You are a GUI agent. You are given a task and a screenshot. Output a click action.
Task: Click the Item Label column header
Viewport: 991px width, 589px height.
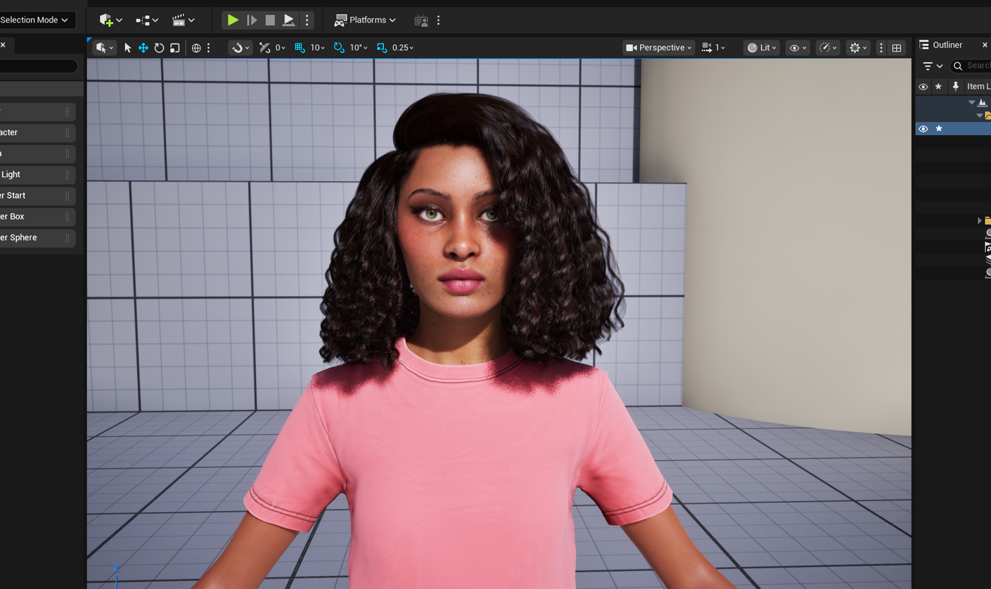pos(978,87)
